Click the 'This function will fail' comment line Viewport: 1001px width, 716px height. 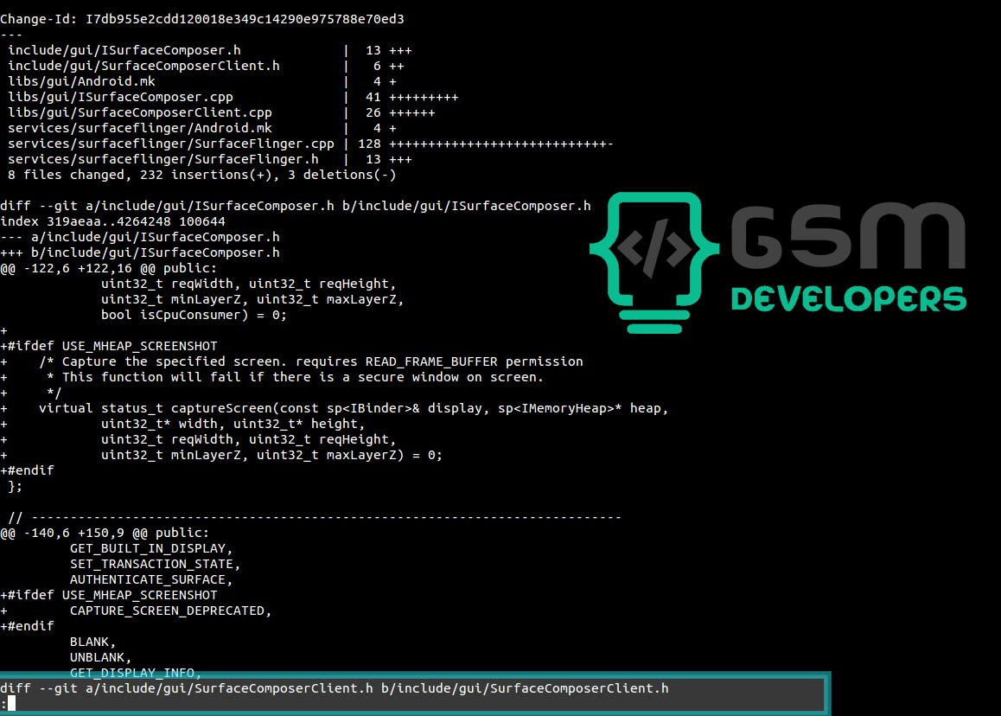tap(272, 378)
